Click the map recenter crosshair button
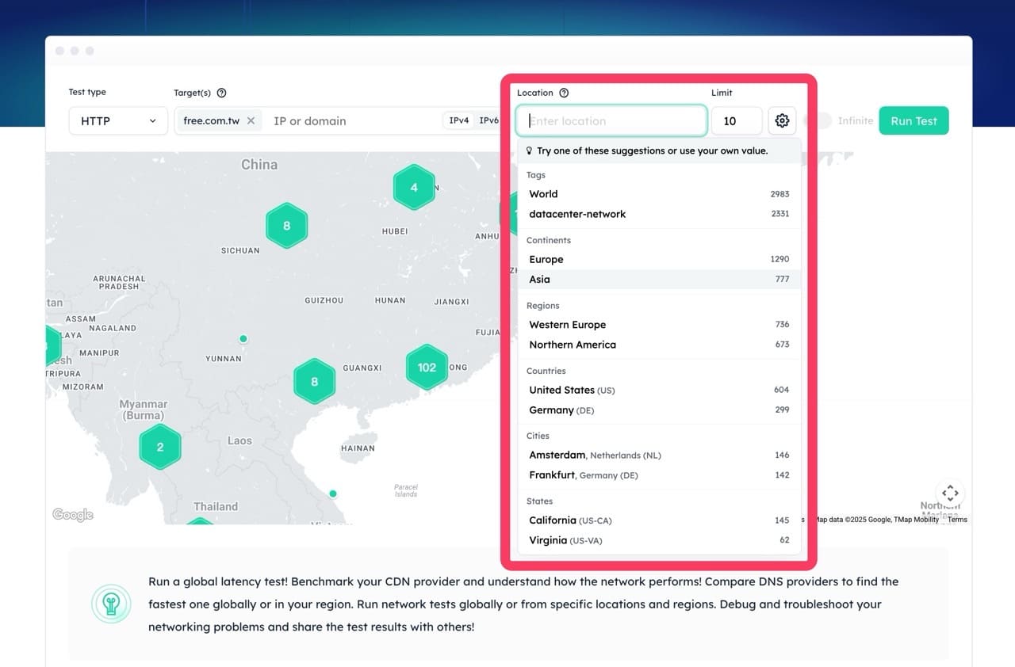The width and height of the screenshot is (1015, 667). 950,493
